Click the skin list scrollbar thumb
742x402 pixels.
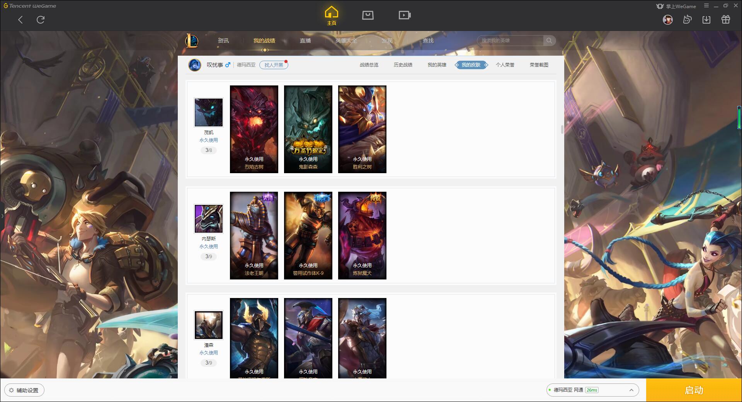point(562,129)
